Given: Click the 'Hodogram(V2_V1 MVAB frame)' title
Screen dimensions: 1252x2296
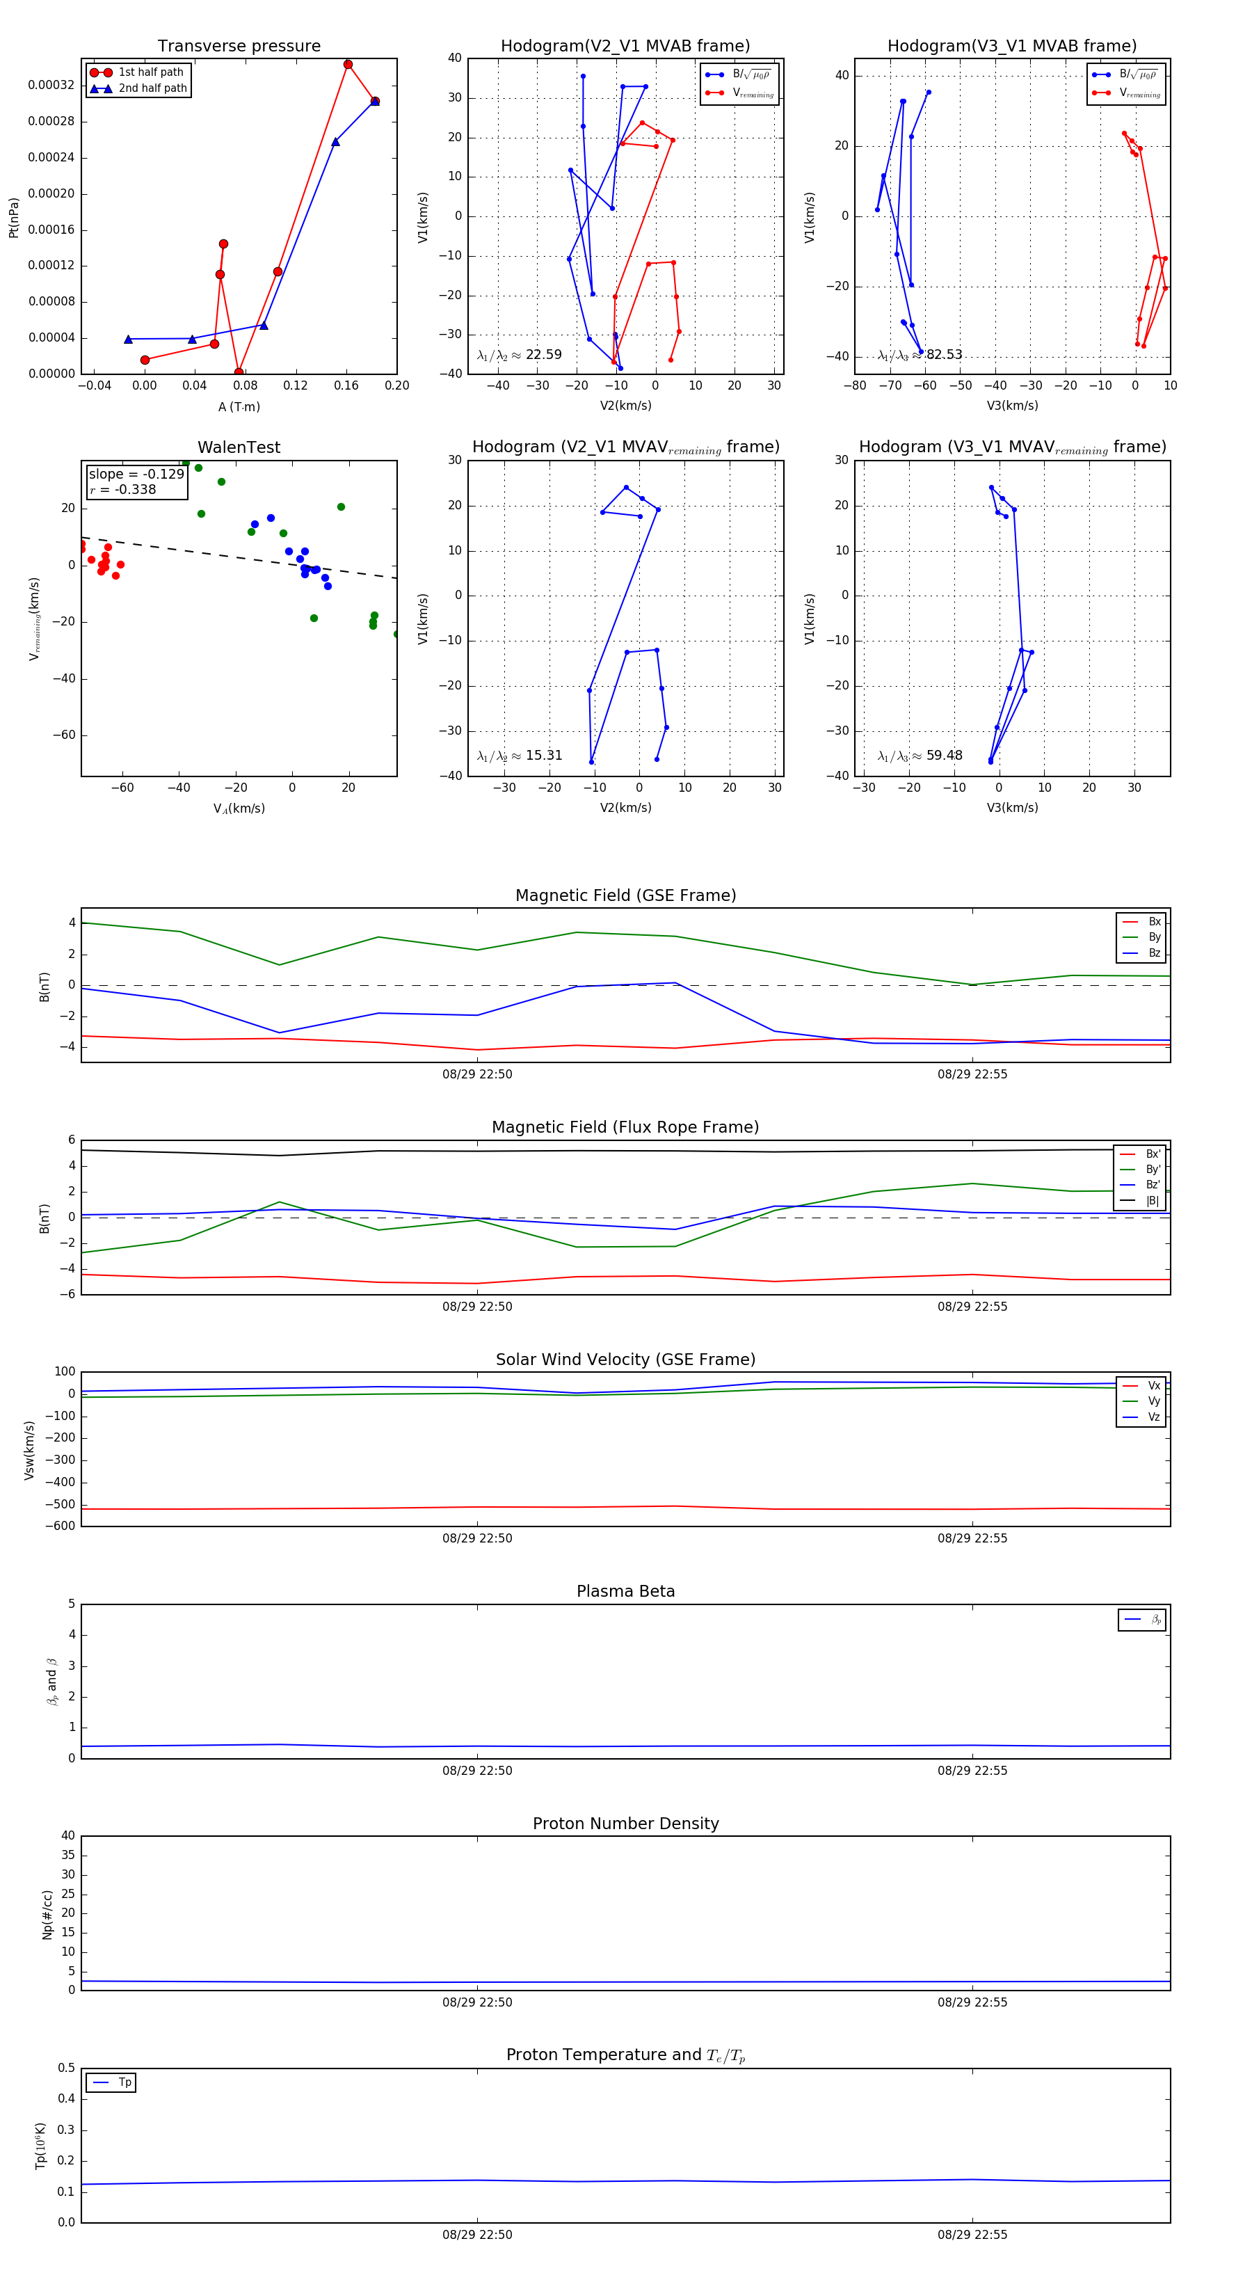Looking at the screenshot, I should [625, 47].
